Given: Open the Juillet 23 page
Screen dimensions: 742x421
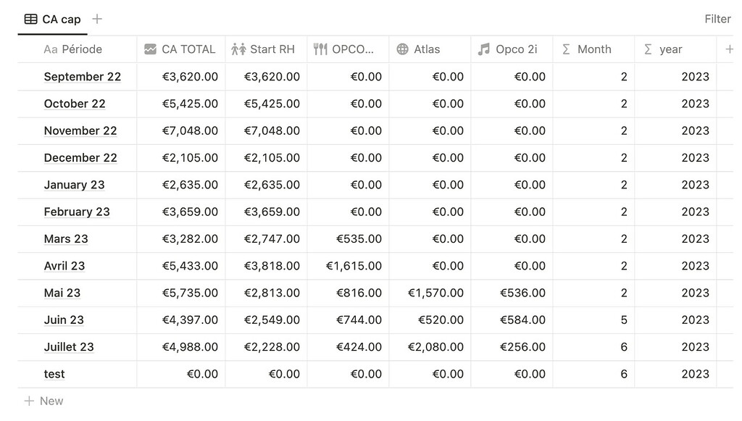Looking at the screenshot, I should point(69,347).
